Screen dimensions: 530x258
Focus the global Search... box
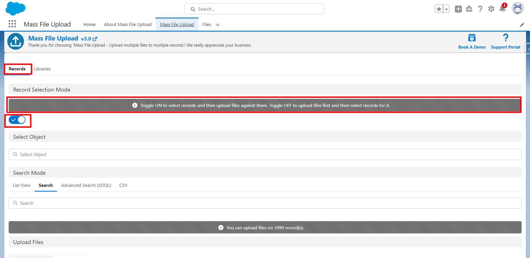click(x=254, y=9)
